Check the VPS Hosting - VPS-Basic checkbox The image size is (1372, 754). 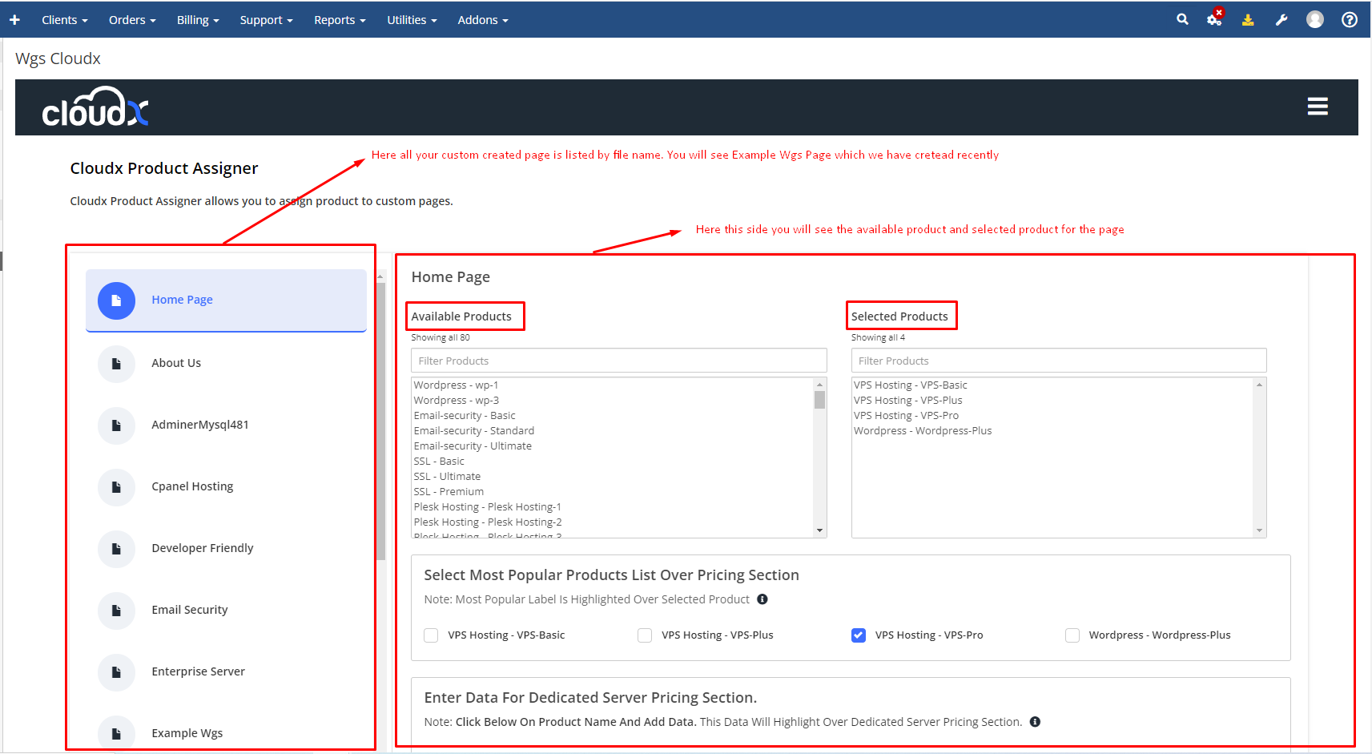tap(431, 635)
